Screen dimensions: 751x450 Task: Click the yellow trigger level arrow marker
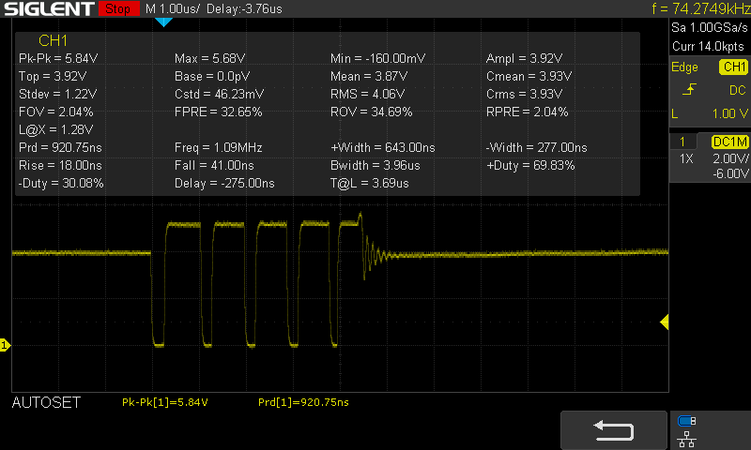pos(665,322)
